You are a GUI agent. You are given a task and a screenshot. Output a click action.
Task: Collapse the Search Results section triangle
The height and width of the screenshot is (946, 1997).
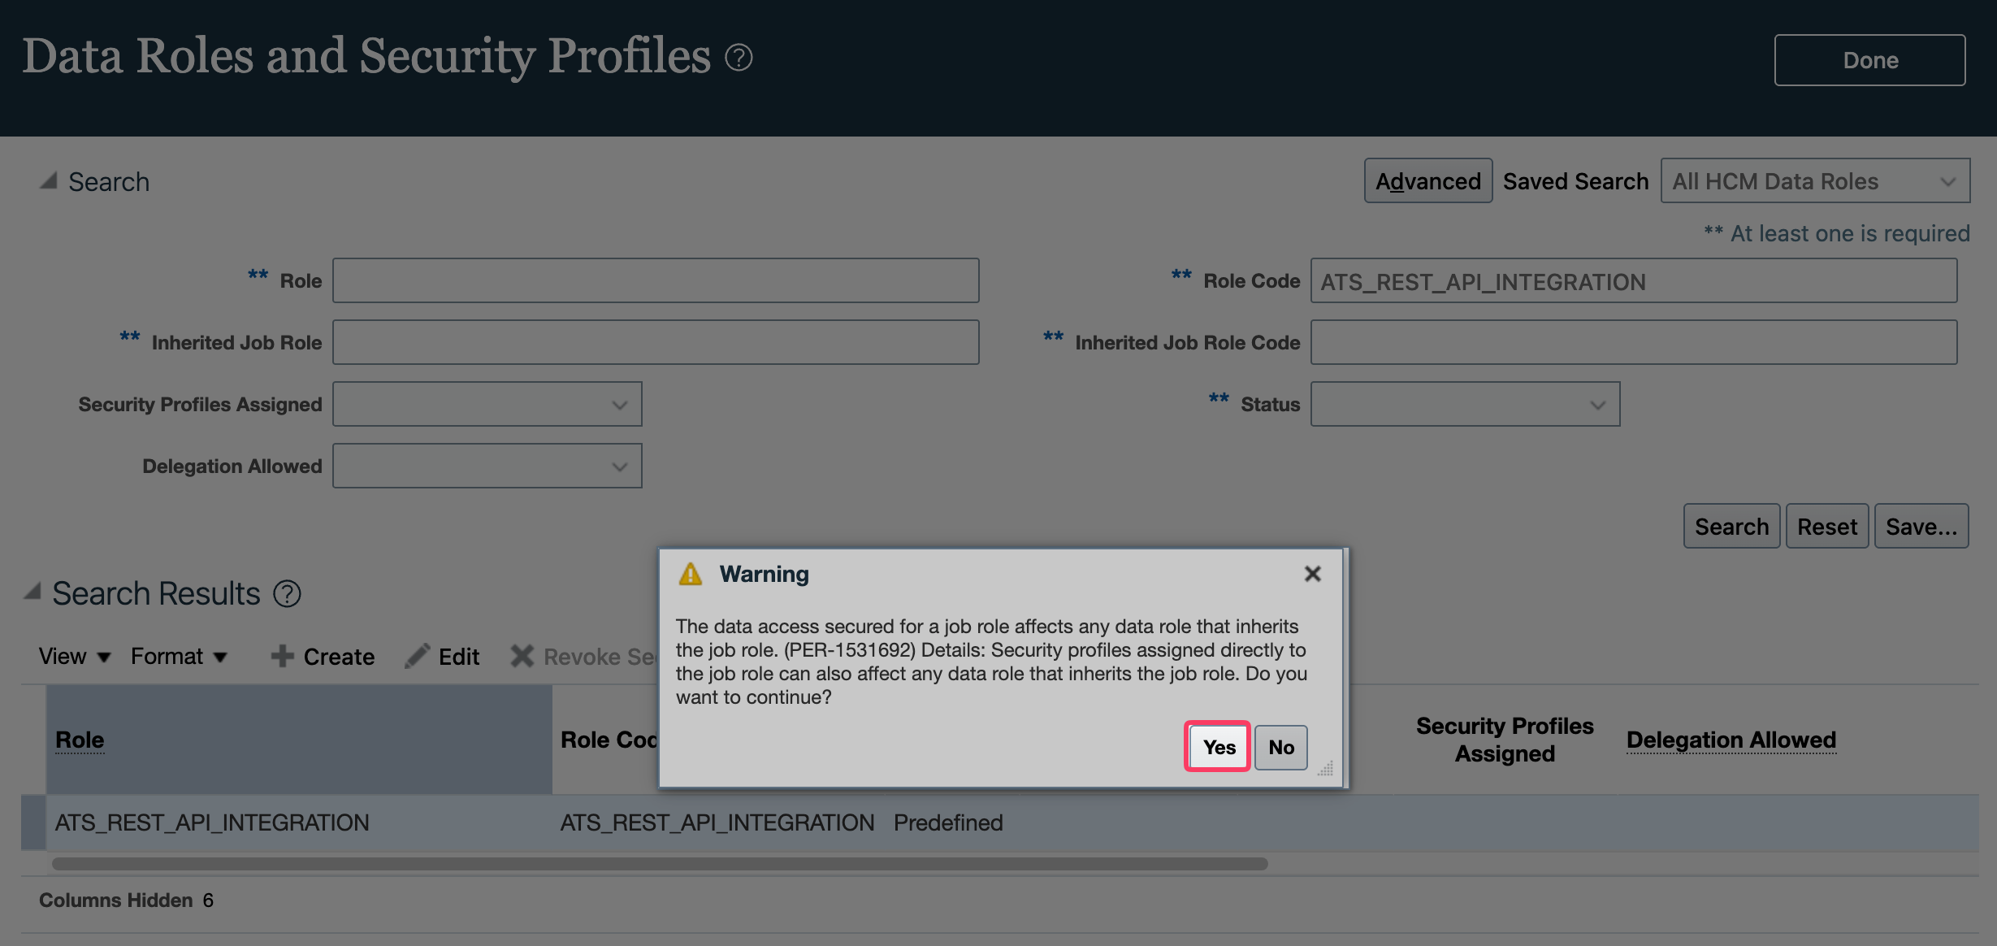pos(32,592)
